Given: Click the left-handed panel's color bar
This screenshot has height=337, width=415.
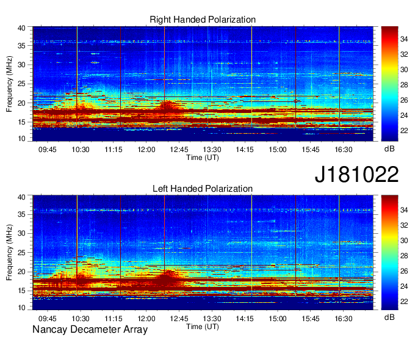Looking at the screenshot, I should [x=389, y=253].
